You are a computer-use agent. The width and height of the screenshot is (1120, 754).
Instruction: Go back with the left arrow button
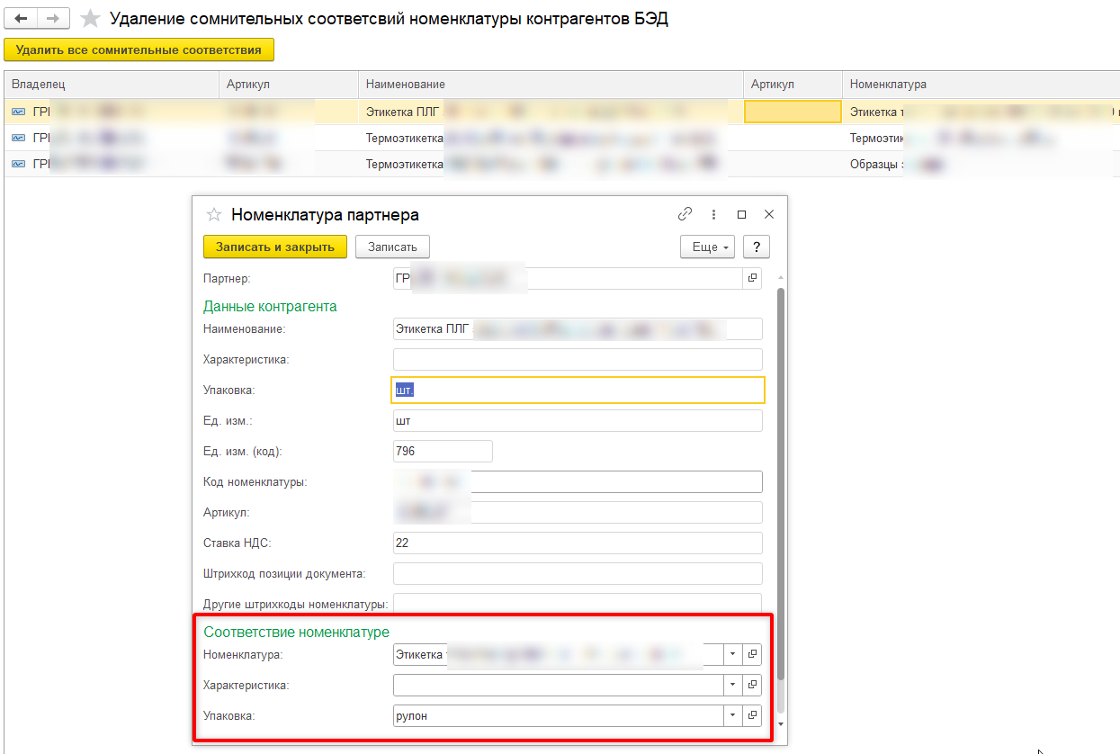pyautogui.click(x=21, y=18)
